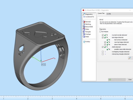Click the ruler mark labeled 3

(x=52, y=99)
